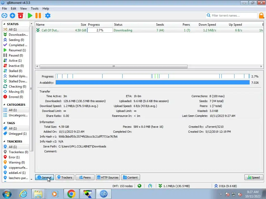This screenshot has height=199, width=266.
Task: Sort by the Name column header
Action: point(48,25)
